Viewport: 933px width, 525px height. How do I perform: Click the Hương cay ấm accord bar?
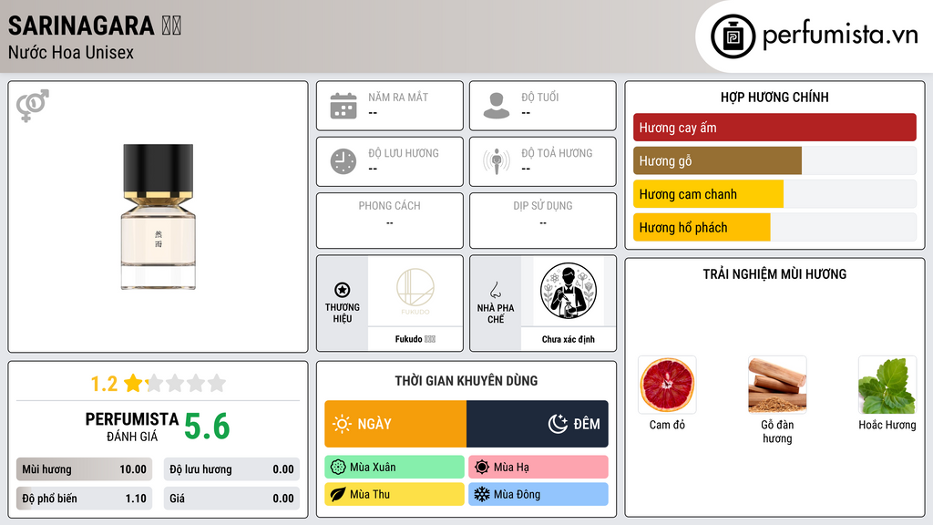coord(774,128)
